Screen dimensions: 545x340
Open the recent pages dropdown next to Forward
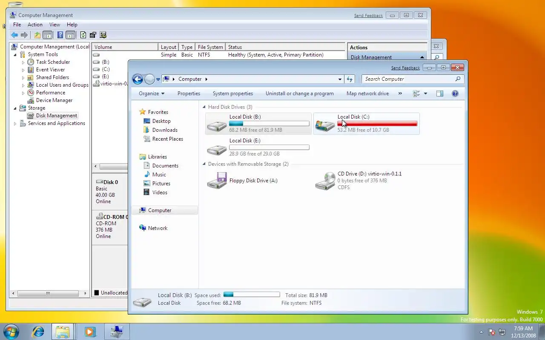[x=158, y=79]
